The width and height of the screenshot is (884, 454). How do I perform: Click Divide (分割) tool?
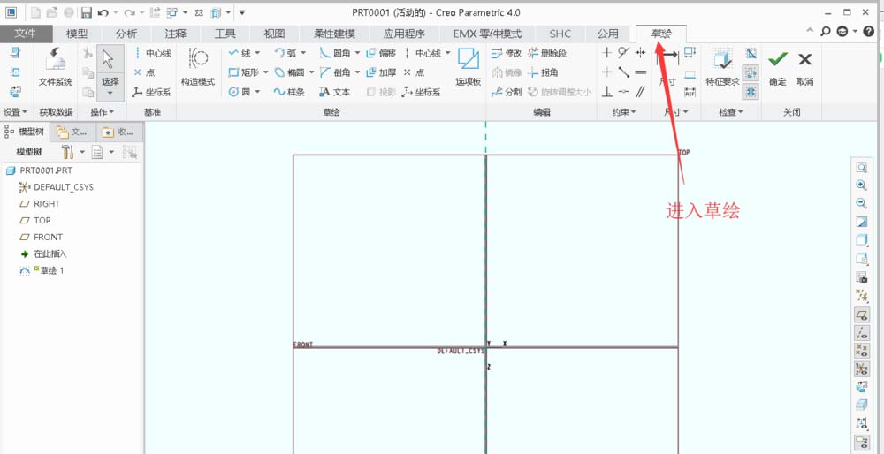(507, 92)
